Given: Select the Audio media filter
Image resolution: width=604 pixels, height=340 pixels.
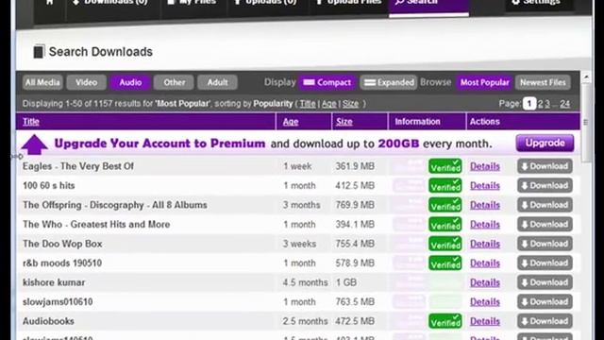Looking at the screenshot, I should click(x=130, y=82).
